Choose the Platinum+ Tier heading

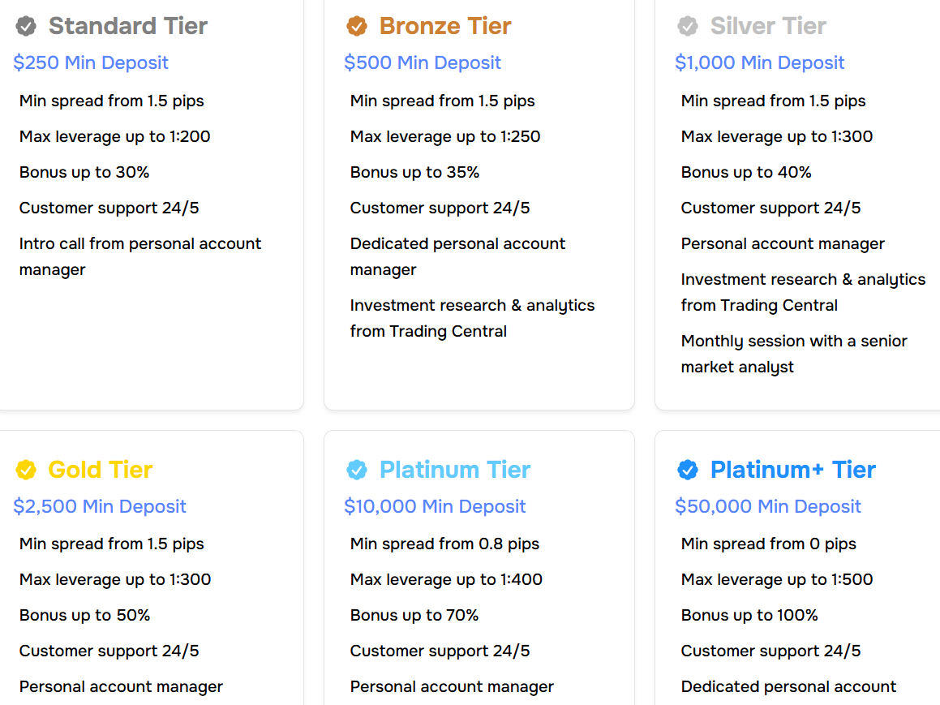point(793,469)
